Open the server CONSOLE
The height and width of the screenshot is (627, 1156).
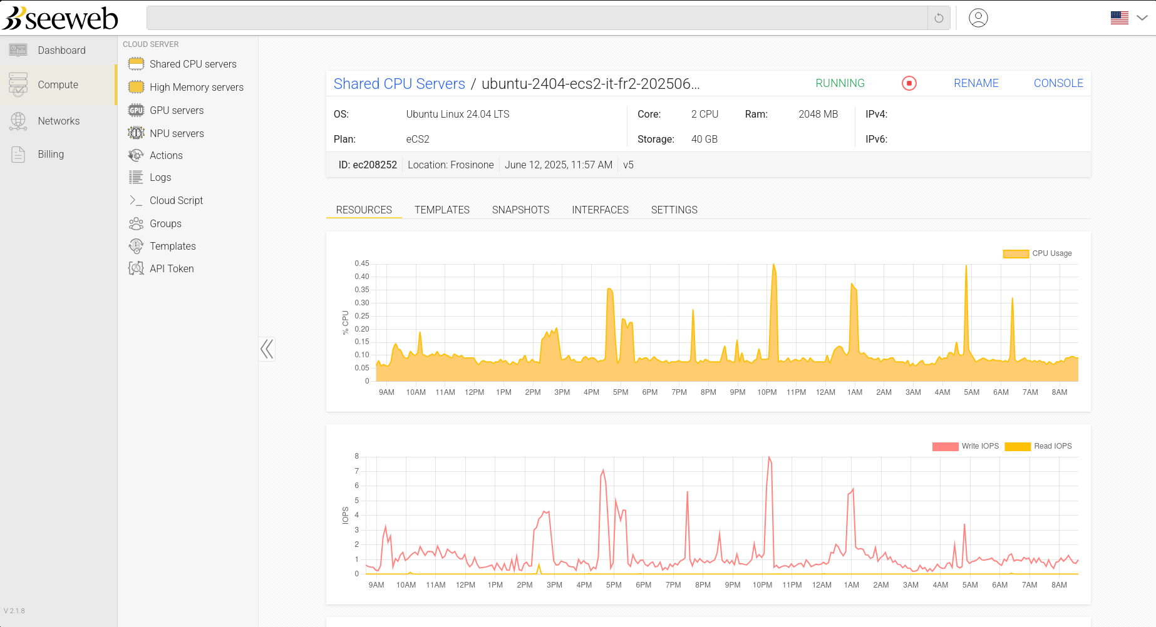(x=1058, y=83)
